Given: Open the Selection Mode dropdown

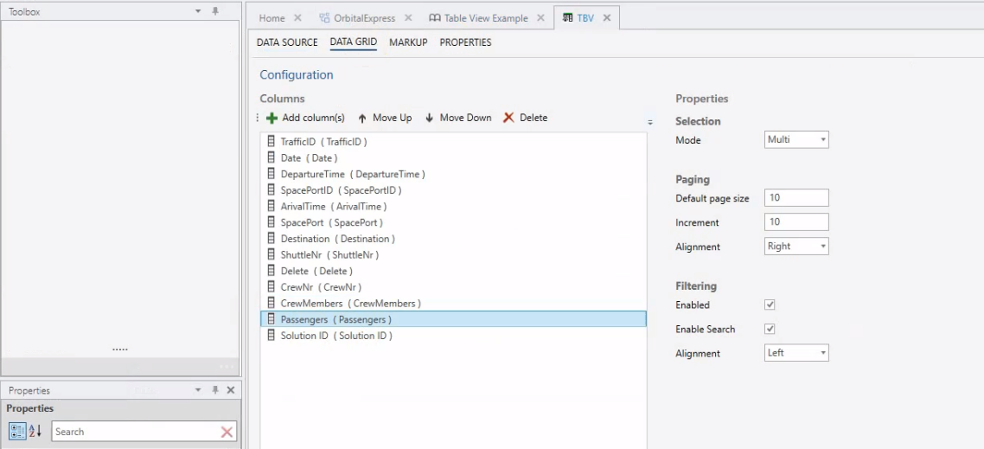Looking at the screenshot, I should (796, 139).
